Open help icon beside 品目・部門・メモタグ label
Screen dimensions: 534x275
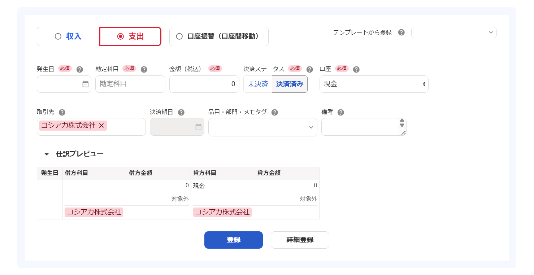(274, 112)
